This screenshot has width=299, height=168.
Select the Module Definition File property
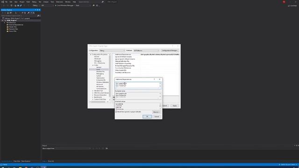click(122, 61)
